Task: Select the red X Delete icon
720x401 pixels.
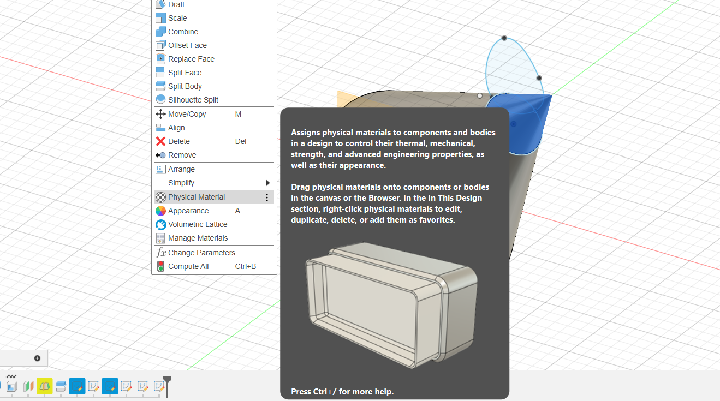Action: (x=160, y=141)
